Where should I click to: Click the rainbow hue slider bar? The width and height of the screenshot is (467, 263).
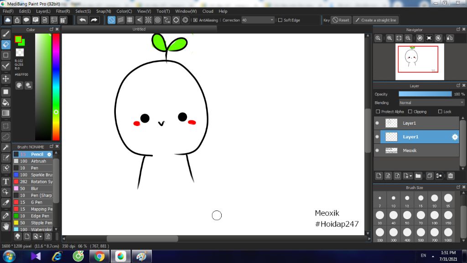tap(56, 87)
